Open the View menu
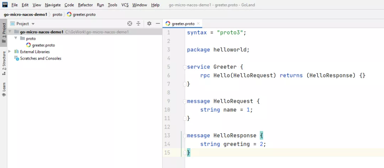 click(x=37, y=5)
